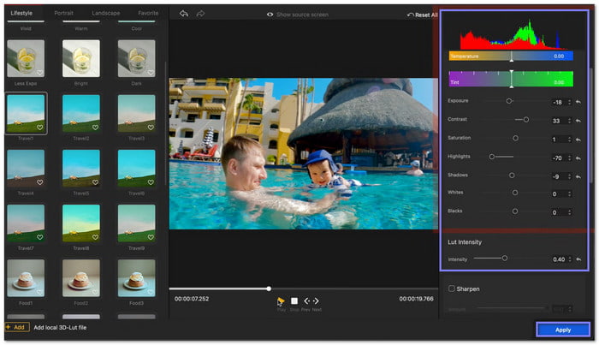Click the Shadows value stepper
Screen dimensions: 599x345
570,176
